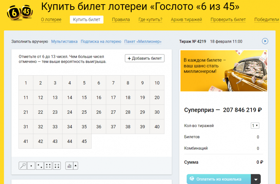Click the magic wand auto-fill icon
The image size is (280, 184).
pos(23,166)
